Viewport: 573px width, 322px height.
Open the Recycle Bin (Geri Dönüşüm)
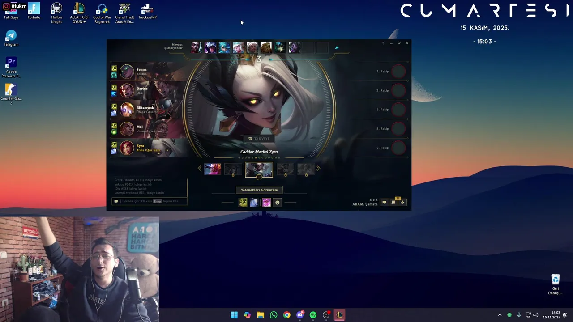[556, 284]
